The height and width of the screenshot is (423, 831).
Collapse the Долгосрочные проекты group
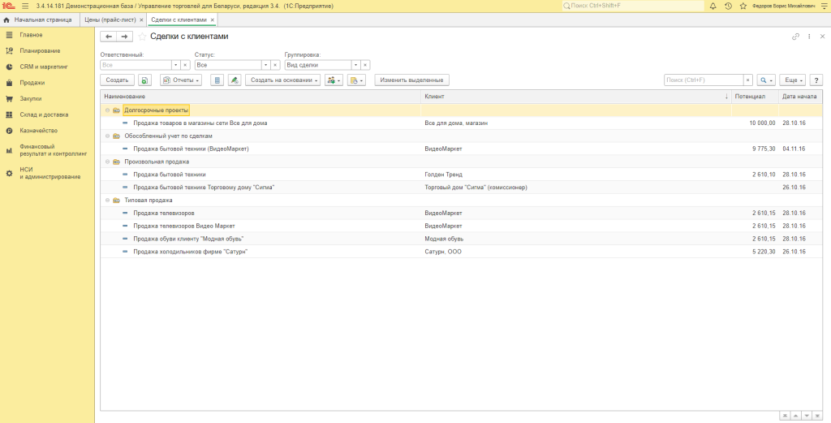[x=107, y=110]
